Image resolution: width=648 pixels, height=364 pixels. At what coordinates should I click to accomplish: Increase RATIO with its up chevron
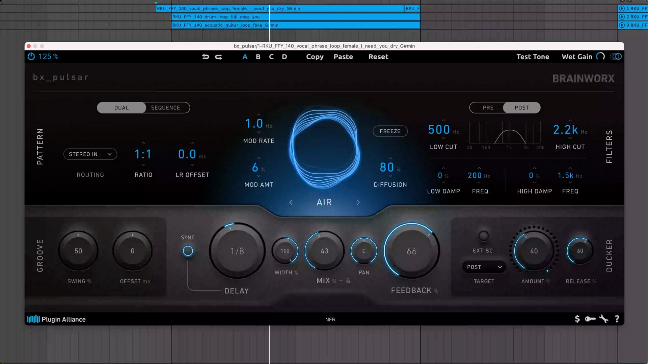(143, 143)
